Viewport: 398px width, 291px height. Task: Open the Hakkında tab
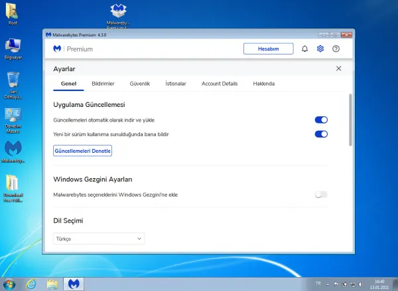pos(264,84)
